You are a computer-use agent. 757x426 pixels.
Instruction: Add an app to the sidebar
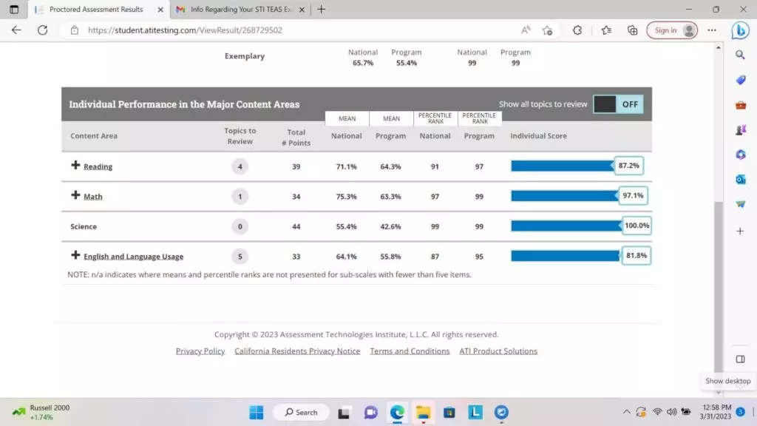point(740,231)
